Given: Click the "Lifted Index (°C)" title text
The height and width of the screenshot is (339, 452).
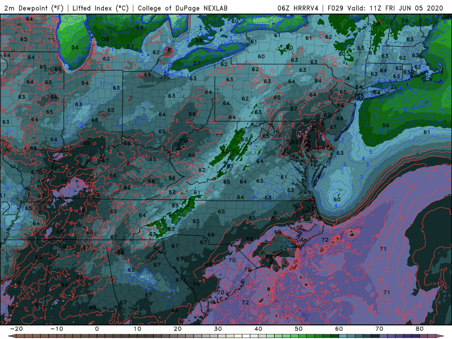Looking at the screenshot, I should pyautogui.click(x=101, y=8).
